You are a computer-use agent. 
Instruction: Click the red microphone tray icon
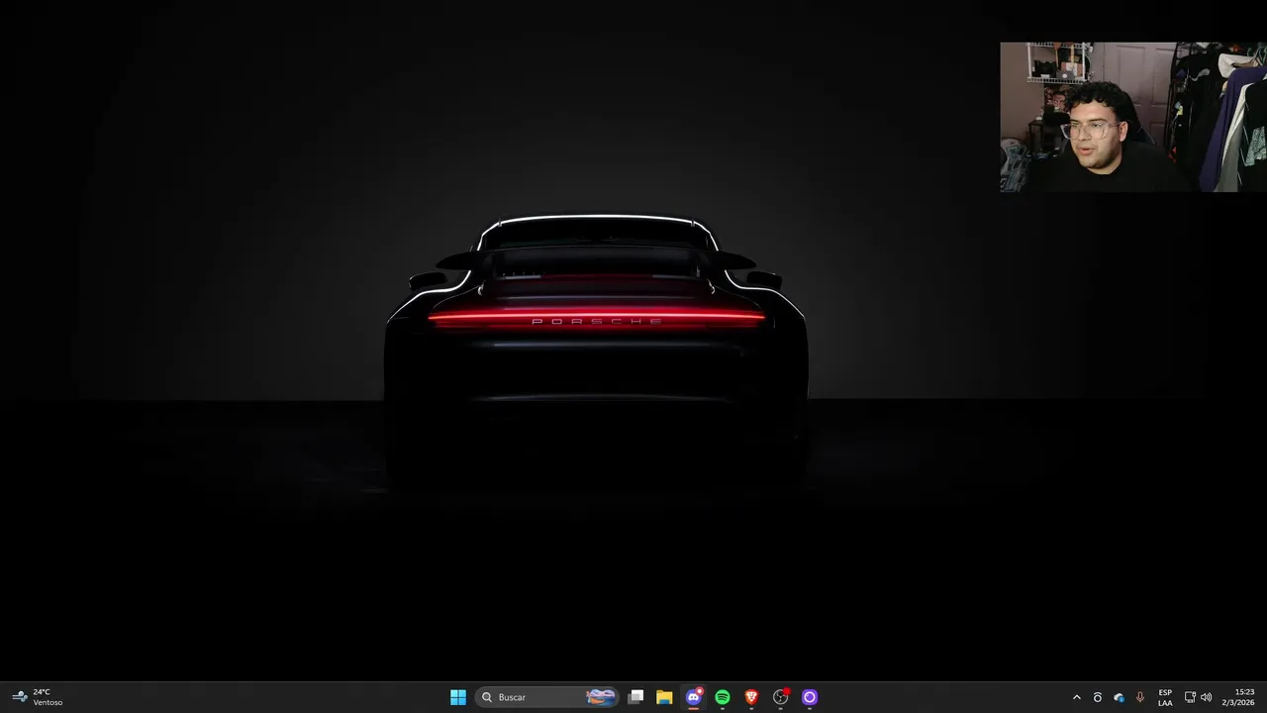(x=1140, y=697)
